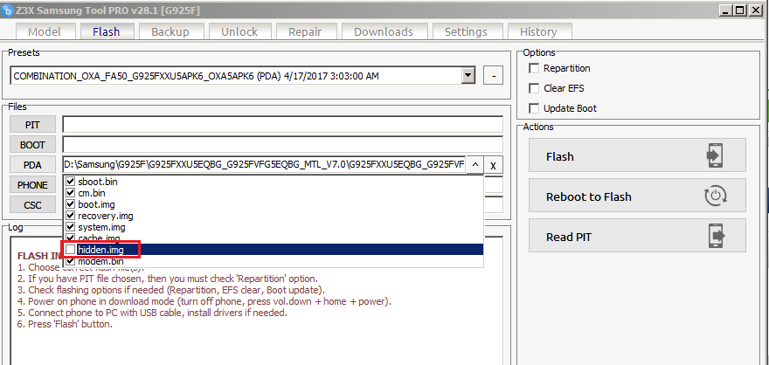Click the PDA file path field

[264, 165]
